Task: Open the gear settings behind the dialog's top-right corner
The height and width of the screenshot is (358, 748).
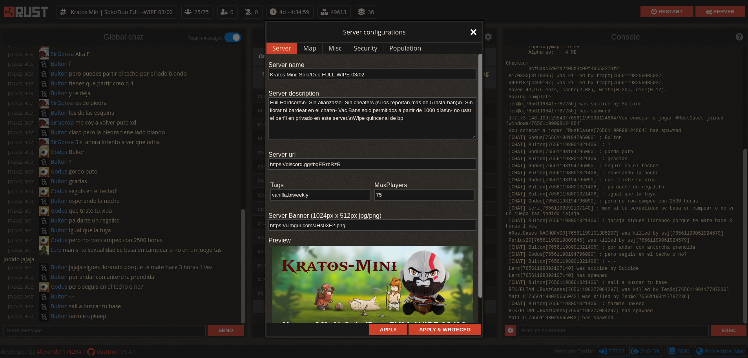Action: 488,37
